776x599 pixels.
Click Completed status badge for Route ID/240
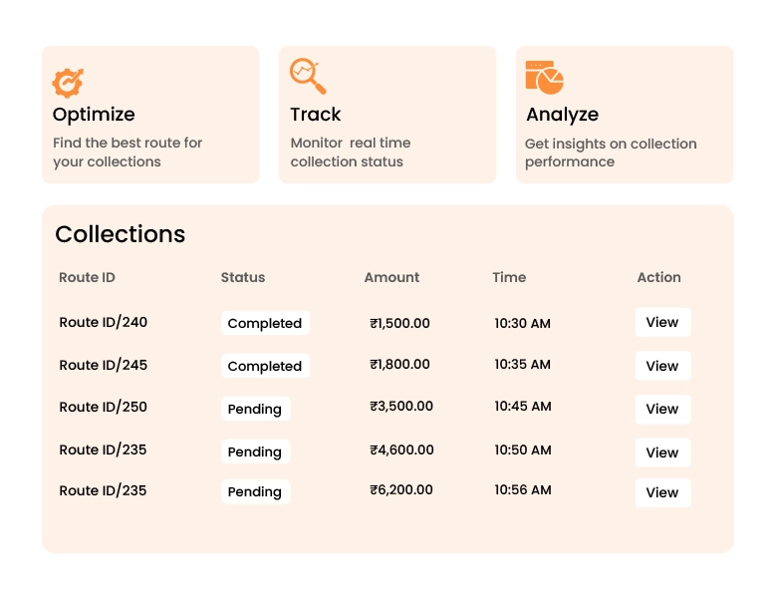point(265,323)
